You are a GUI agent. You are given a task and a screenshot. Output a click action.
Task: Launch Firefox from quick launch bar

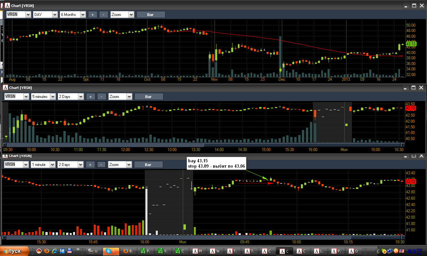click(x=46, y=251)
